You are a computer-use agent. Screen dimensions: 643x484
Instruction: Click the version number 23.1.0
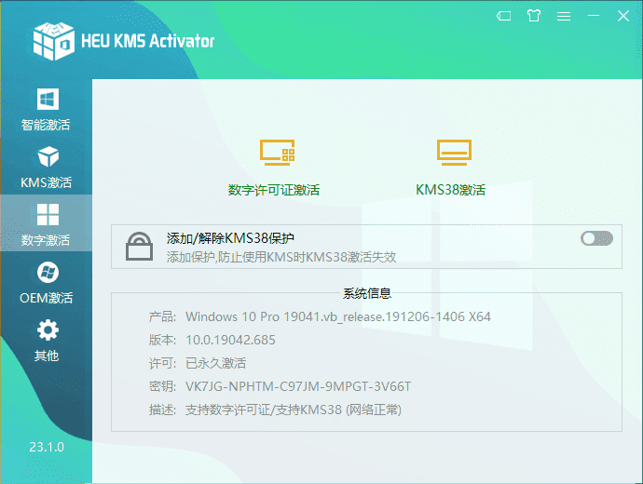tap(47, 447)
